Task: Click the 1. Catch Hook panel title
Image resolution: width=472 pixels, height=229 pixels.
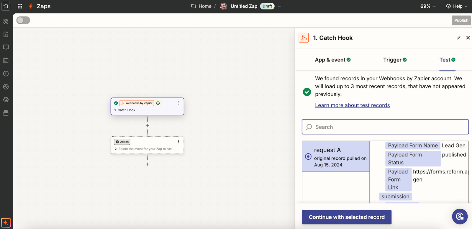Action: pyautogui.click(x=333, y=38)
